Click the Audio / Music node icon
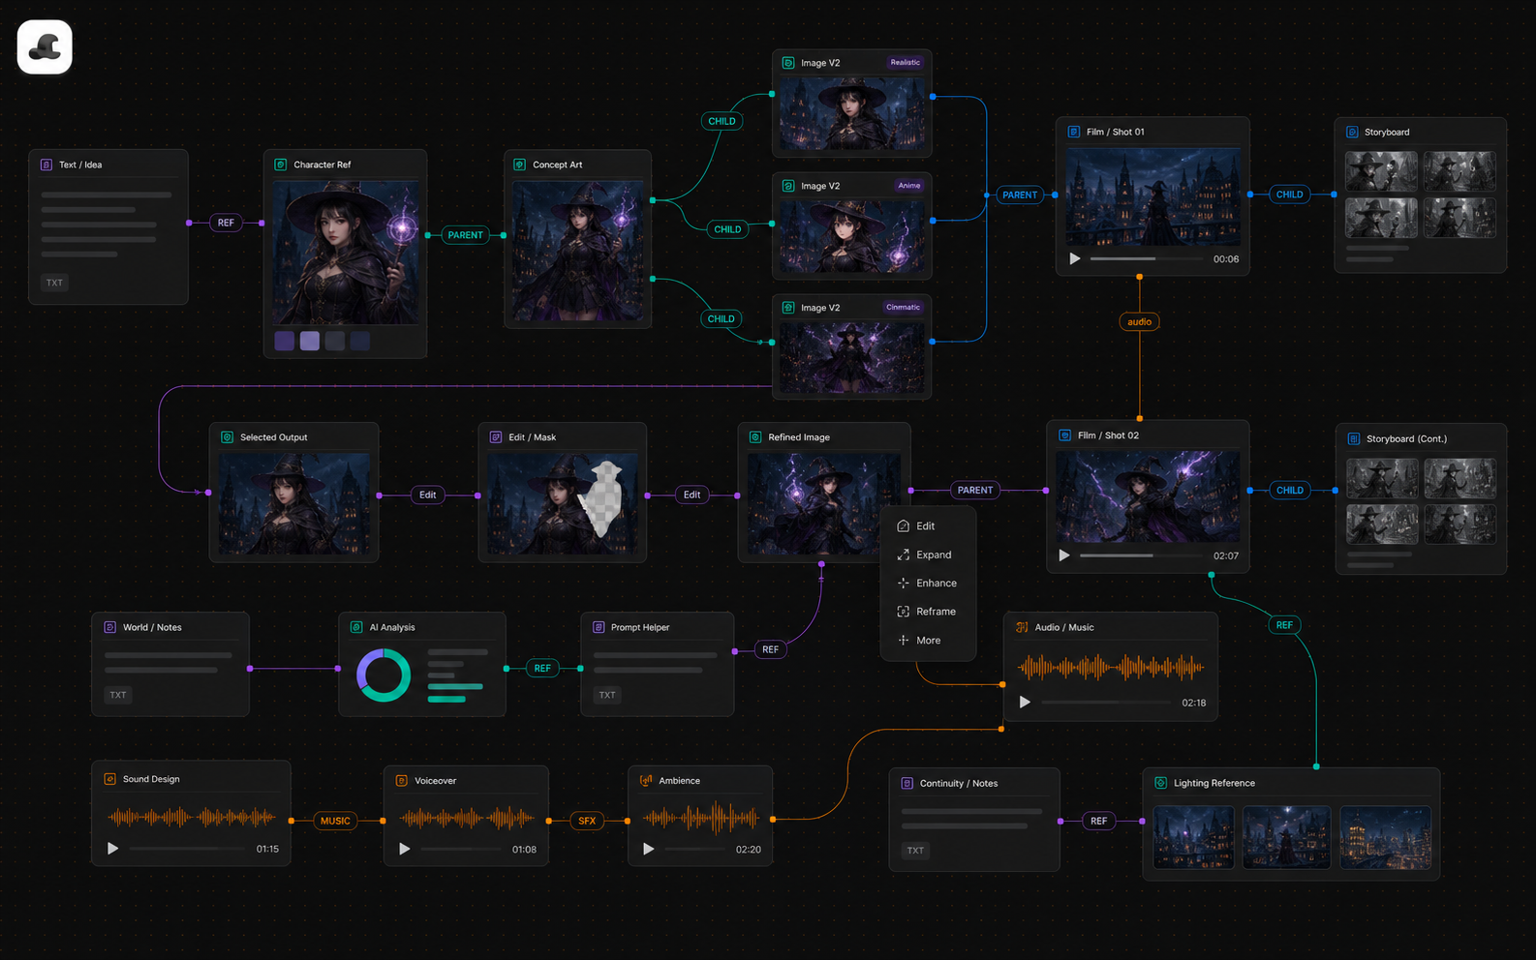The image size is (1536, 960). [1022, 627]
